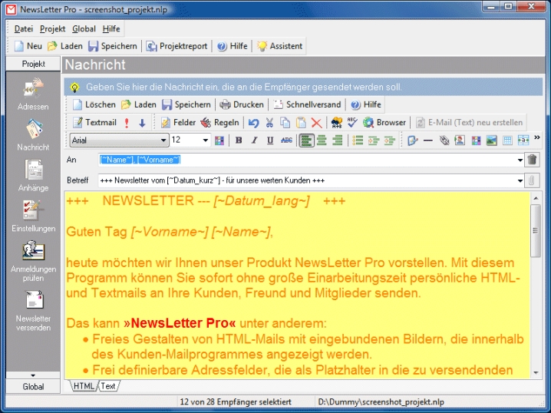Click the Schnellversand button
Viewport: 551px width, 413px height.
pyautogui.click(x=307, y=104)
